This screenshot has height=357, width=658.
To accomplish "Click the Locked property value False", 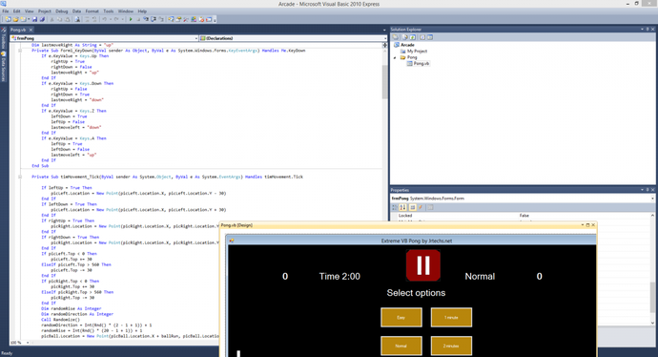I will (524, 216).
